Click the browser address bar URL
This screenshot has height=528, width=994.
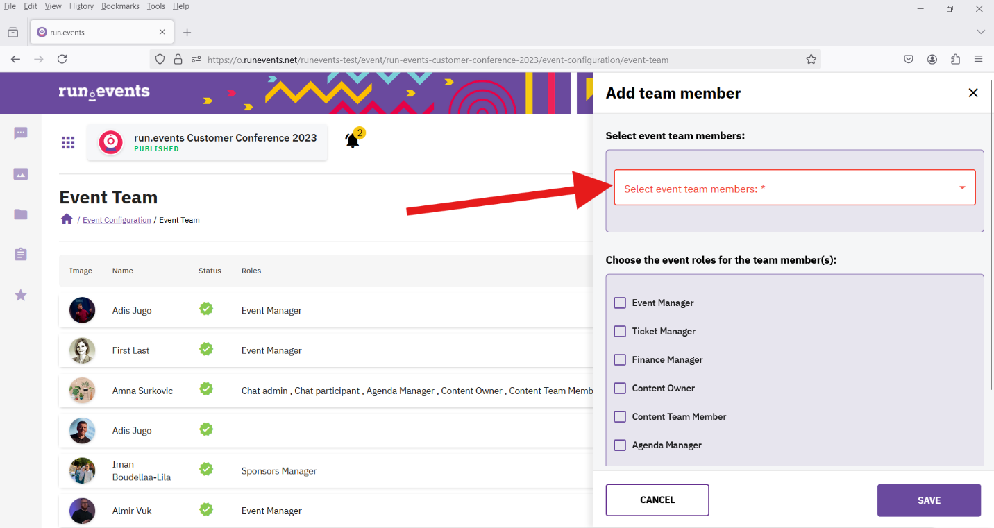tap(438, 60)
